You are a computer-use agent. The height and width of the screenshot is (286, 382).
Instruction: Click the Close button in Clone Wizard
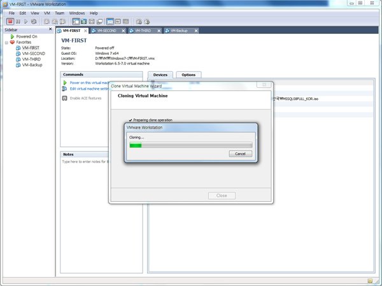click(222, 196)
